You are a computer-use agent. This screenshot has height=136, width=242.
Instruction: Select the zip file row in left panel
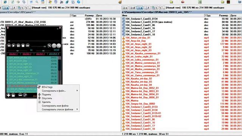(60, 53)
